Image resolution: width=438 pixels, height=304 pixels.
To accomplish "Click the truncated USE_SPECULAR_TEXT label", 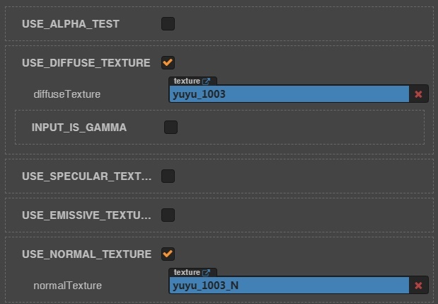I will (x=86, y=176).
